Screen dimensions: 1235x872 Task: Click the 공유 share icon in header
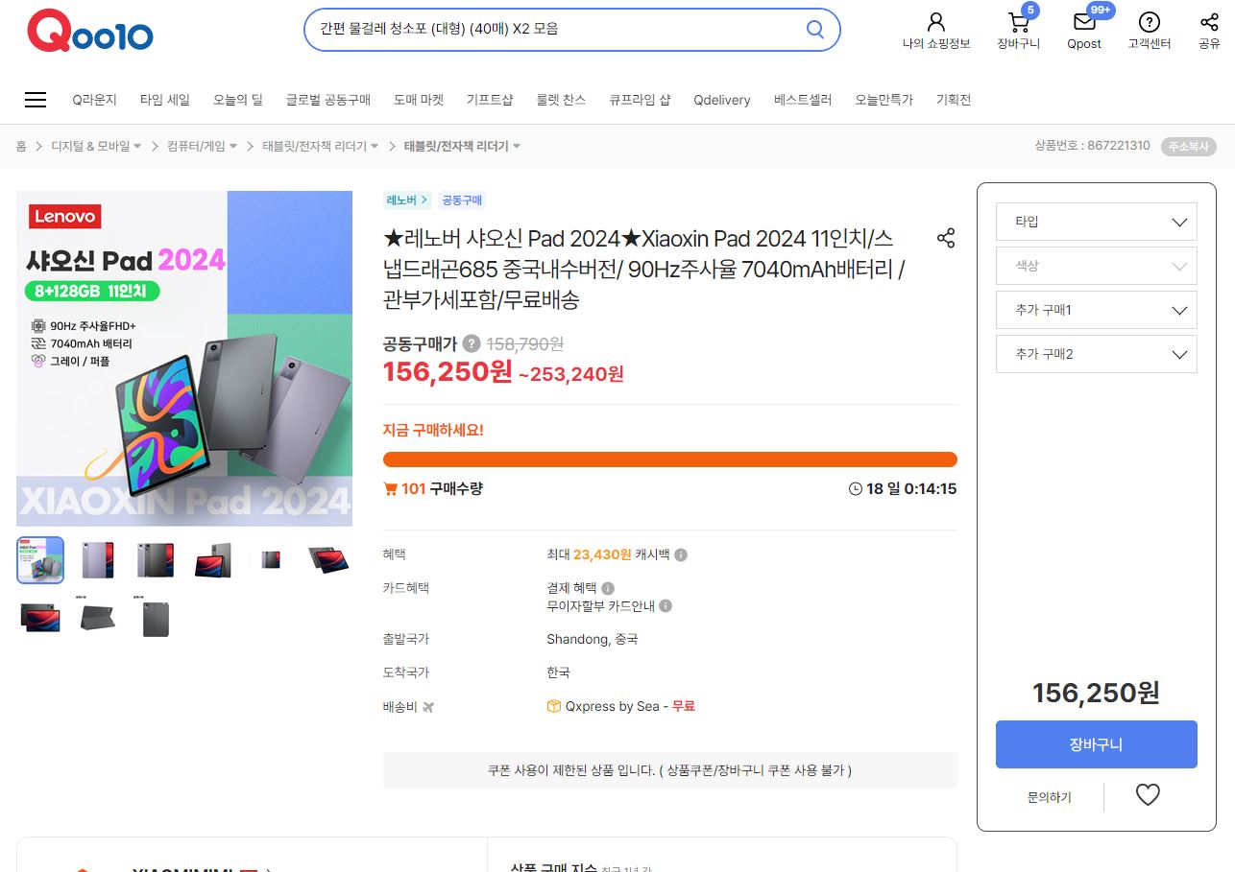[1209, 22]
